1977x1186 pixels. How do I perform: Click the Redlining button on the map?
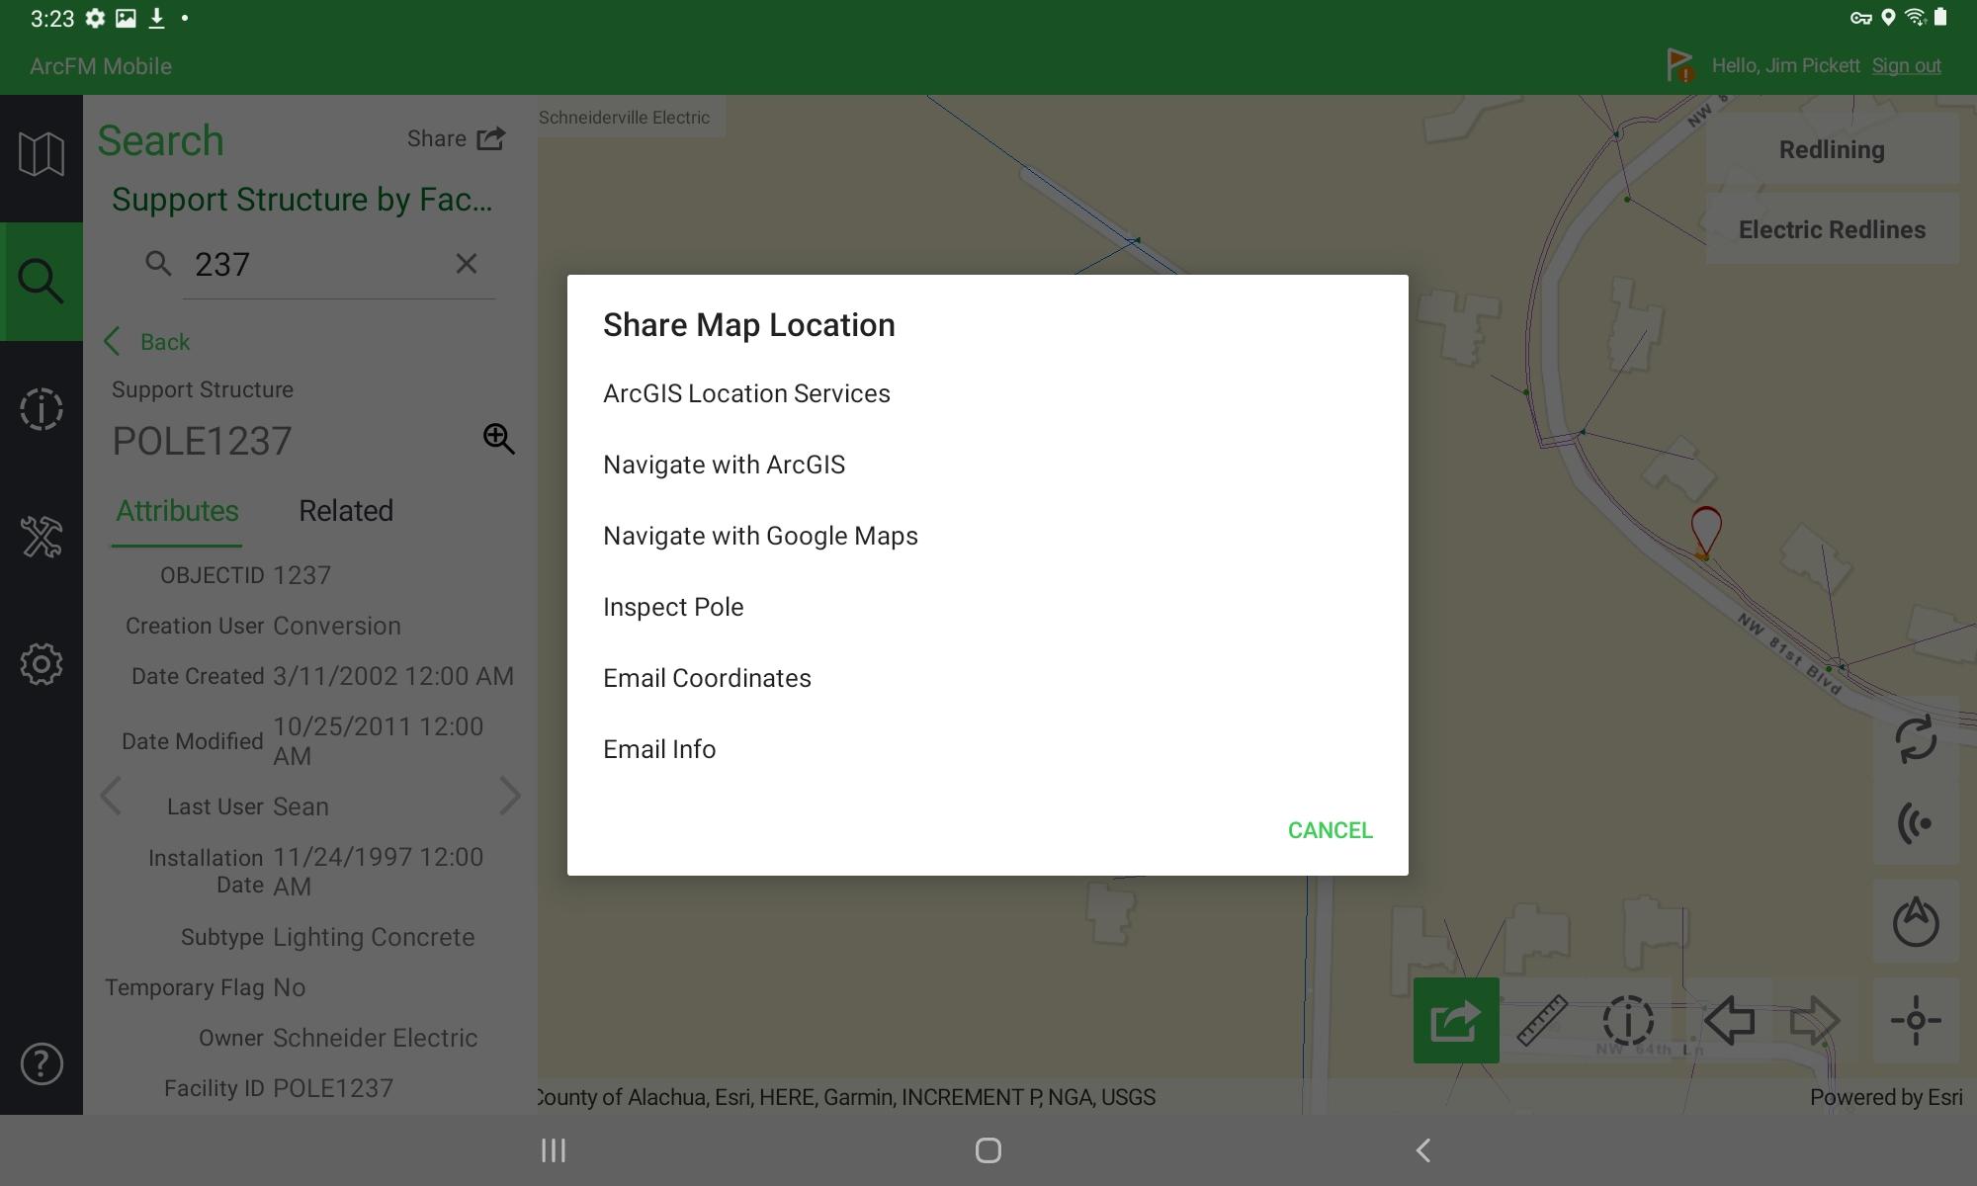[1832, 149]
